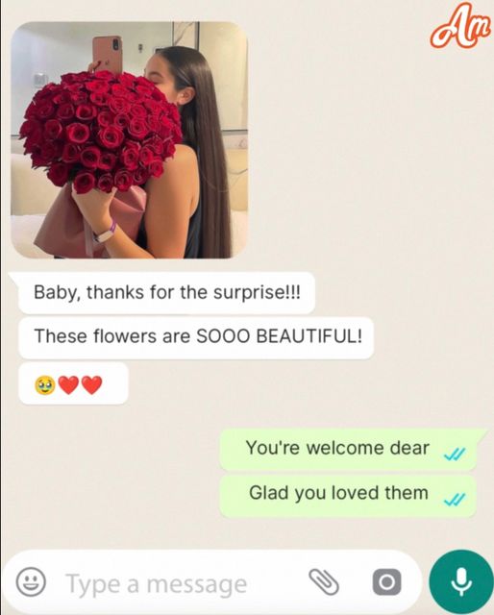Tap the second red heart emoji
Screen dimensions: 494x615
click(92, 385)
